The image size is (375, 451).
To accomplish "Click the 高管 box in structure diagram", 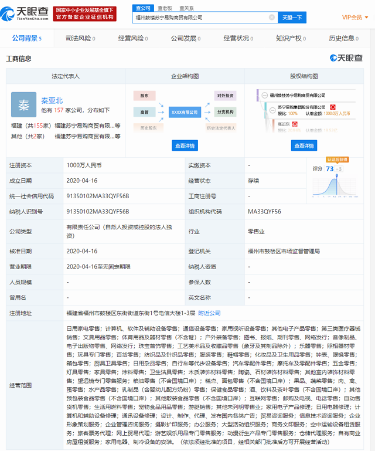I will click(x=145, y=112).
